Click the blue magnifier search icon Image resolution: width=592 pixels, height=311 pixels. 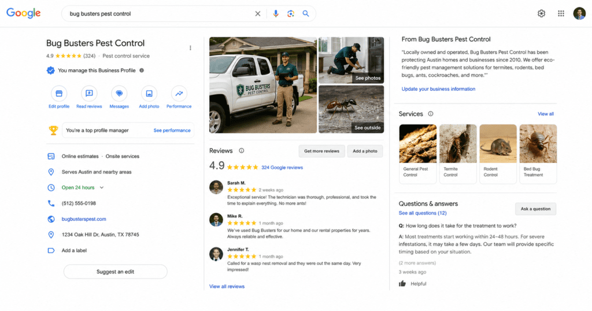click(306, 14)
